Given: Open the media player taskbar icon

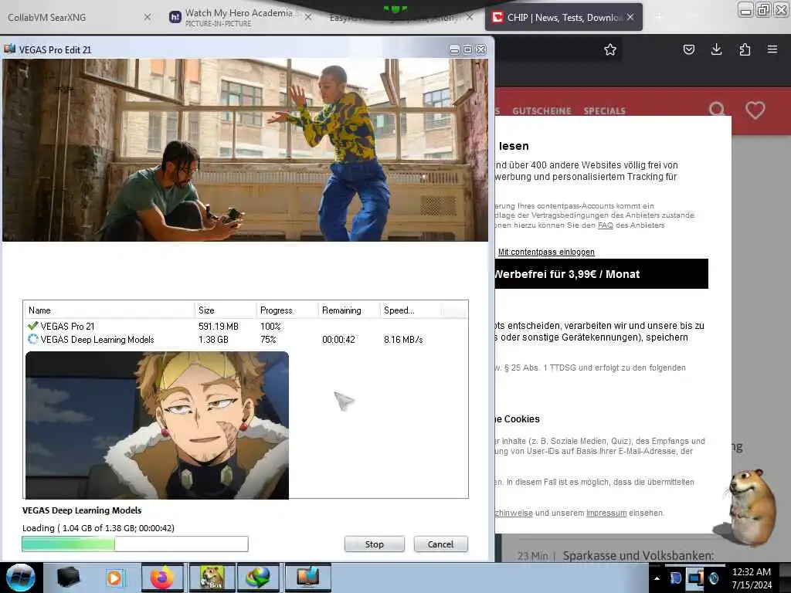Looking at the screenshot, I should click(114, 578).
